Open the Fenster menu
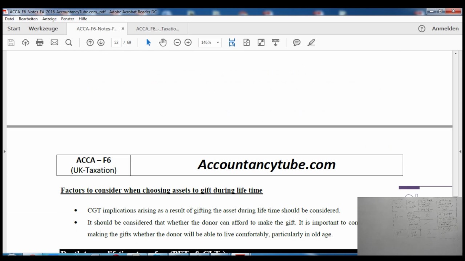The width and height of the screenshot is (465, 261). (68, 19)
